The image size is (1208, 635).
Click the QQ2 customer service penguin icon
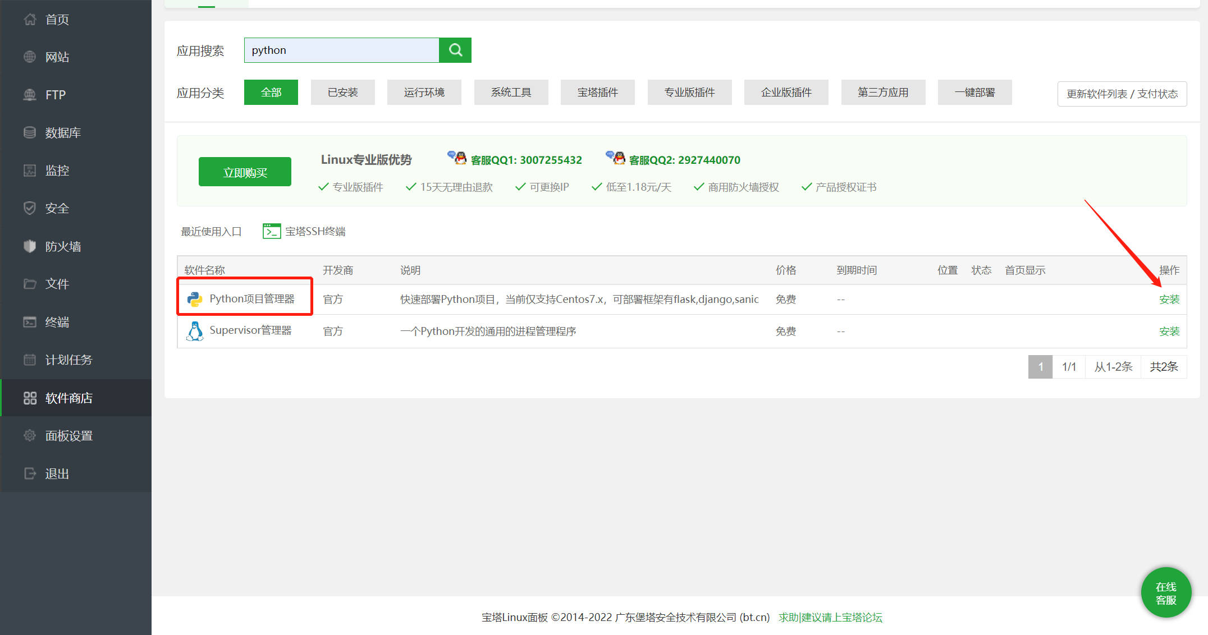pyautogui.click(x=615, y=158)
